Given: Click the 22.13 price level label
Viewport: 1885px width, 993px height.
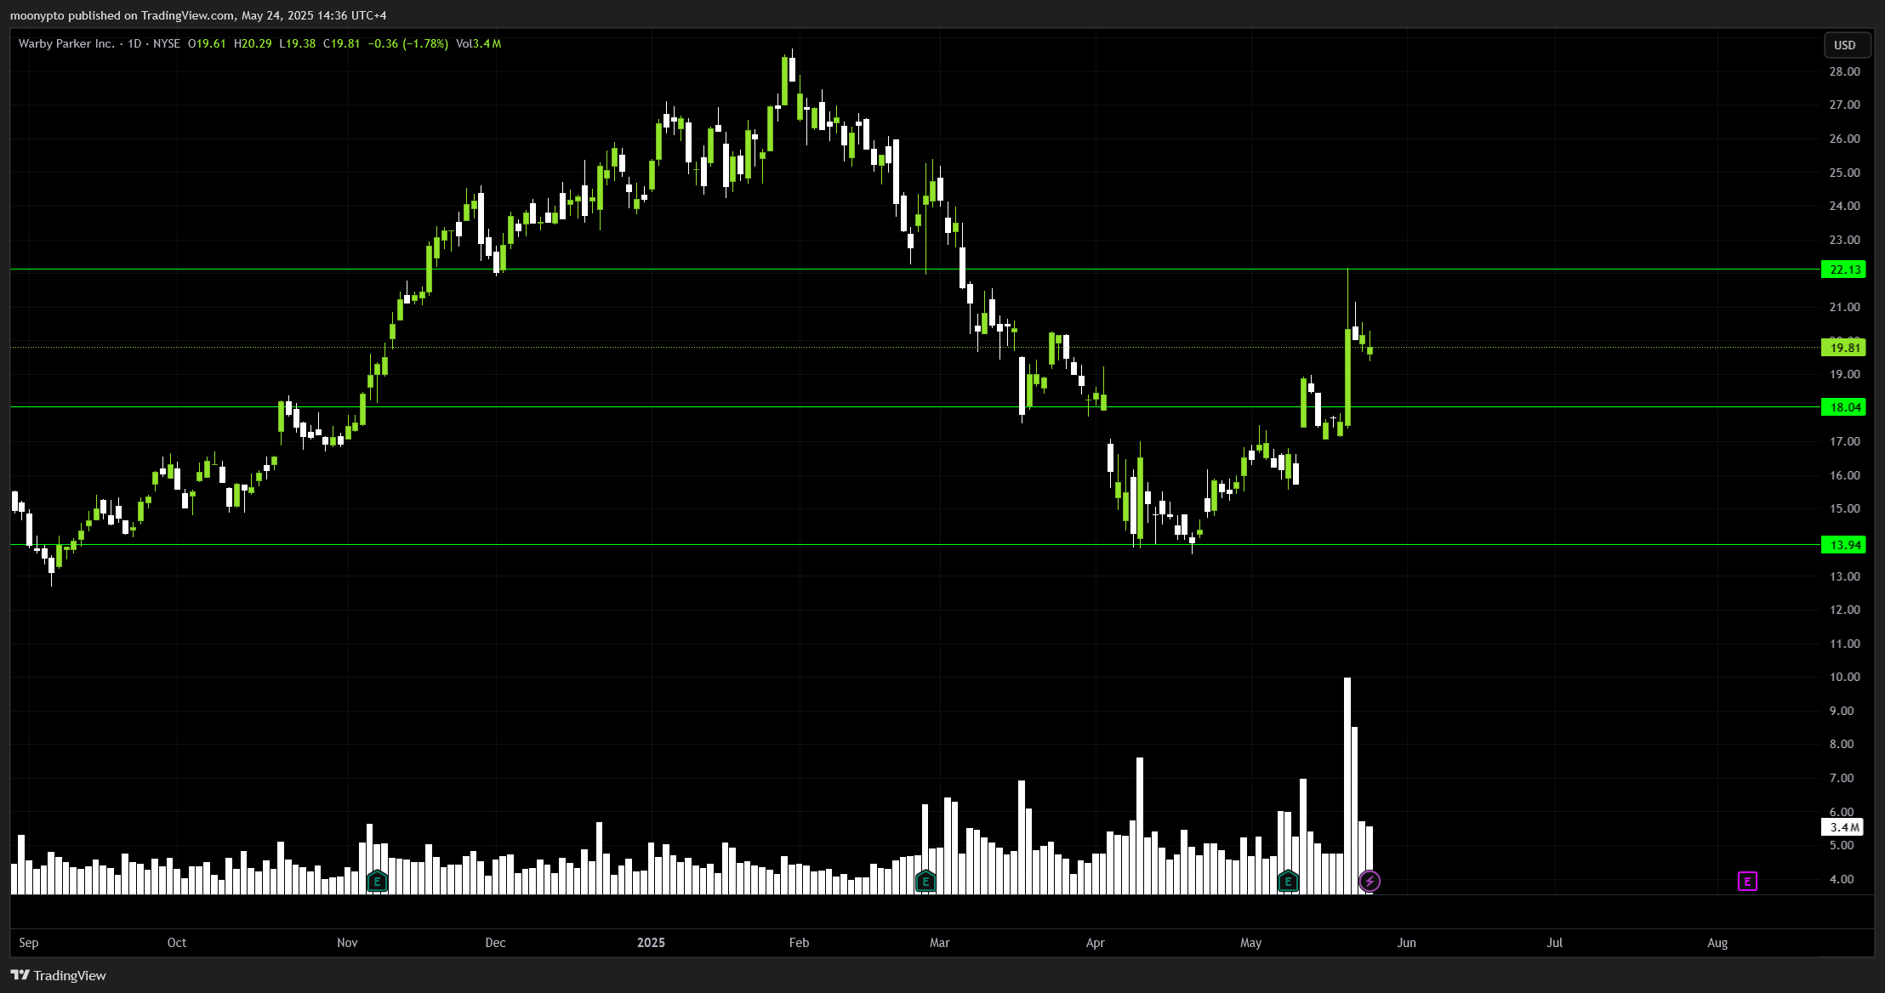Looking at the screenshot, I should point(1843,270).
